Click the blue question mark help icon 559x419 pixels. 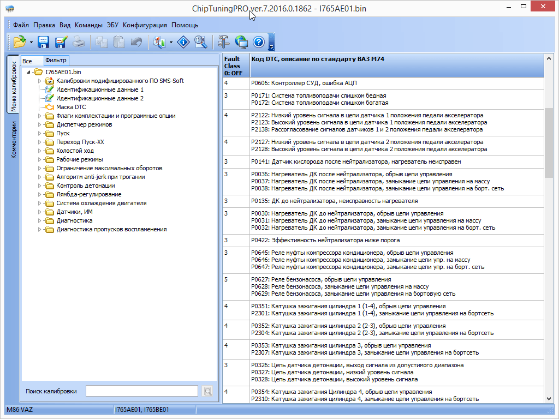(x=259, y=42)
